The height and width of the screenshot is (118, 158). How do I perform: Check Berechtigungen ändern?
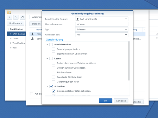[x=54, y=49]
